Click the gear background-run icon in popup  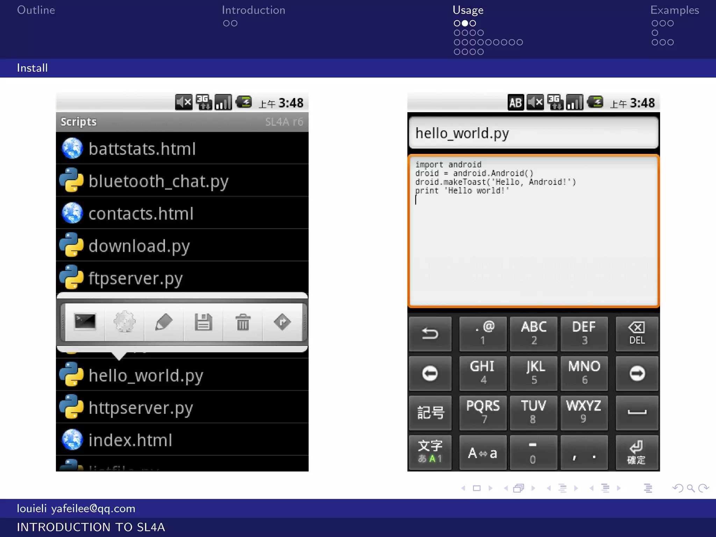[x=124, y=322]
